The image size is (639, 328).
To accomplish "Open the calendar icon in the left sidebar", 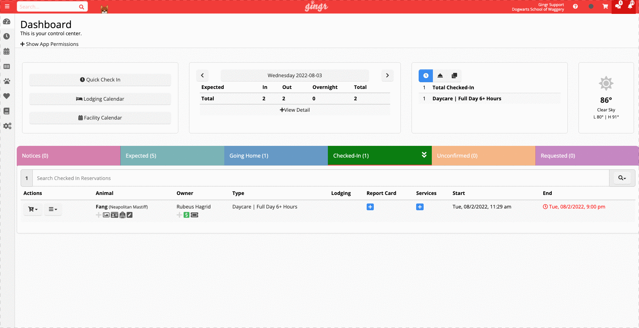I will pos(6,51).
